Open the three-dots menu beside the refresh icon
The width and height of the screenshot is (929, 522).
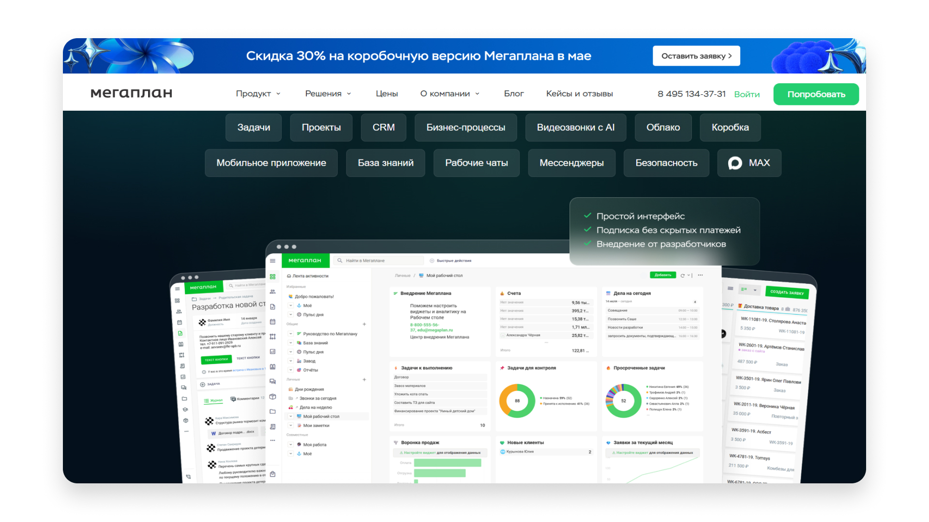point(700,275)
